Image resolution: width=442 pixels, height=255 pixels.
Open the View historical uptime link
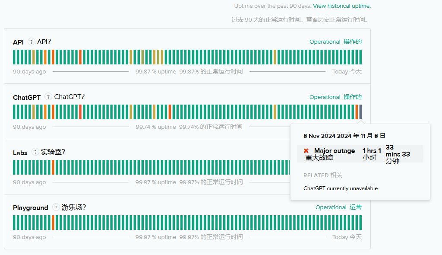[x=341, y=6]
